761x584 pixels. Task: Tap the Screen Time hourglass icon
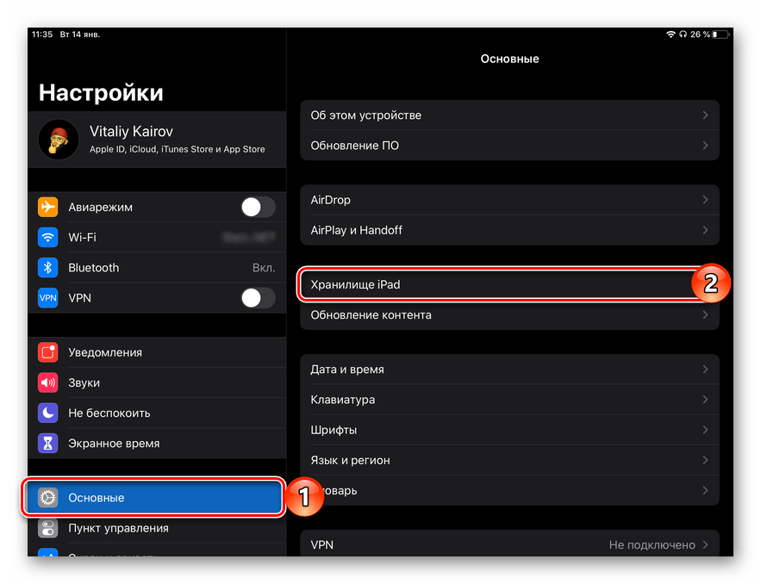tap(48, 444)
